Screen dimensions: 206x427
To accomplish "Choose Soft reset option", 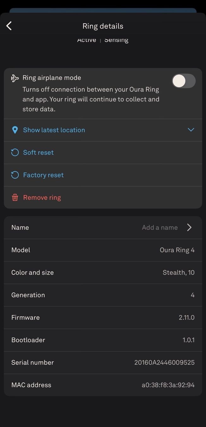I will (103, 152).
